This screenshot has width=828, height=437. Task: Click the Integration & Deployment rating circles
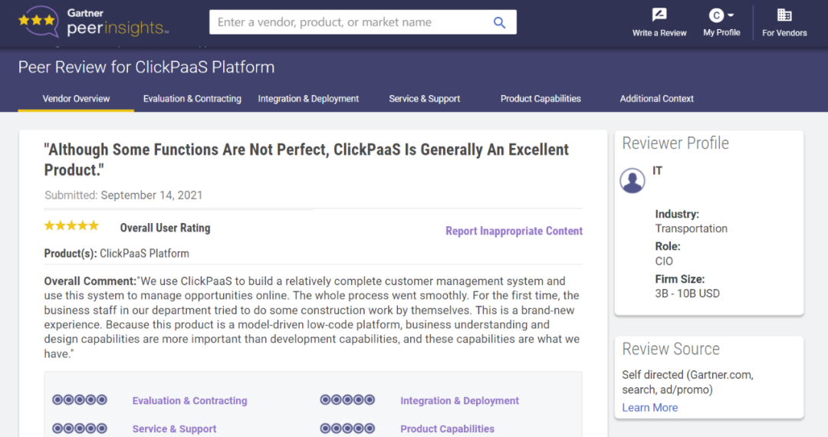pyautogui.click(x=347, y=400)
